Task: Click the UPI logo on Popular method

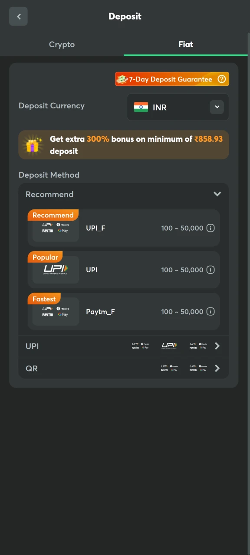Action: pos(56,270)
